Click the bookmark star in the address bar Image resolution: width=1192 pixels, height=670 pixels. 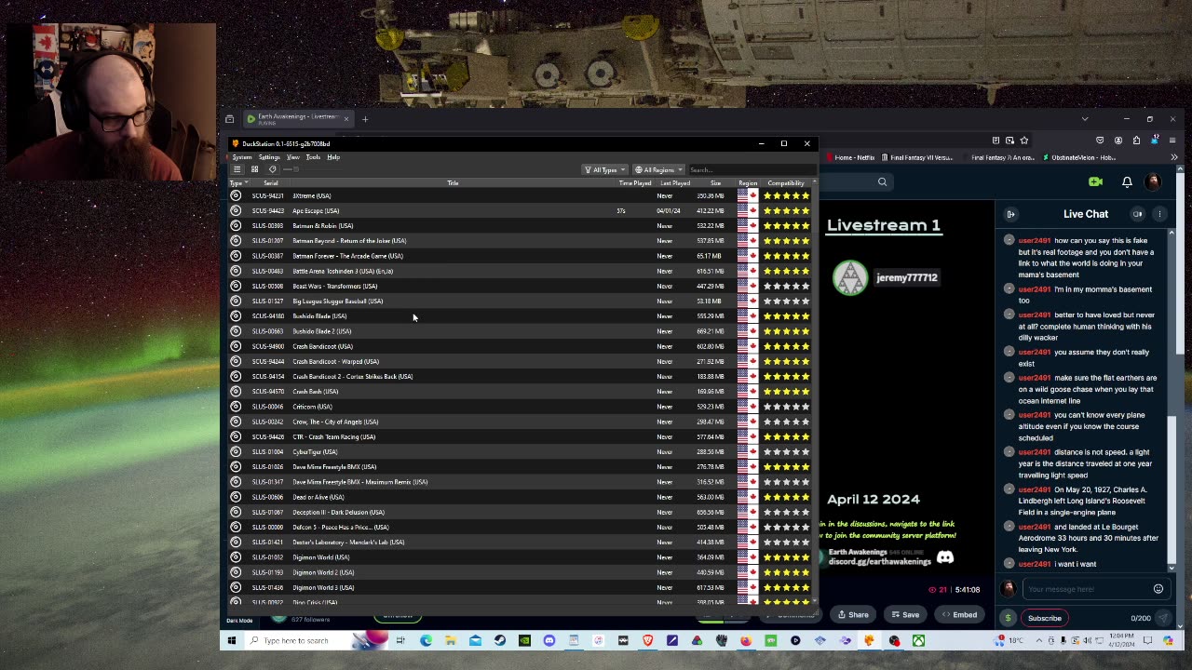[1024, 141]
